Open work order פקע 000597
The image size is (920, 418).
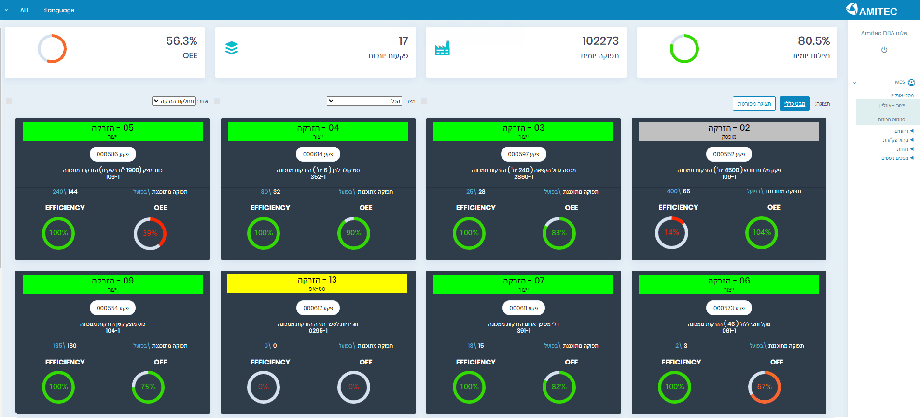click(523, 154)
